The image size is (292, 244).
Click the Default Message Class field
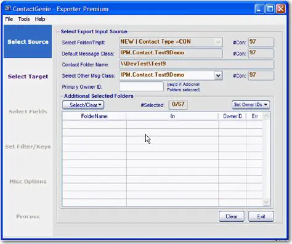(x=171, y=53)
